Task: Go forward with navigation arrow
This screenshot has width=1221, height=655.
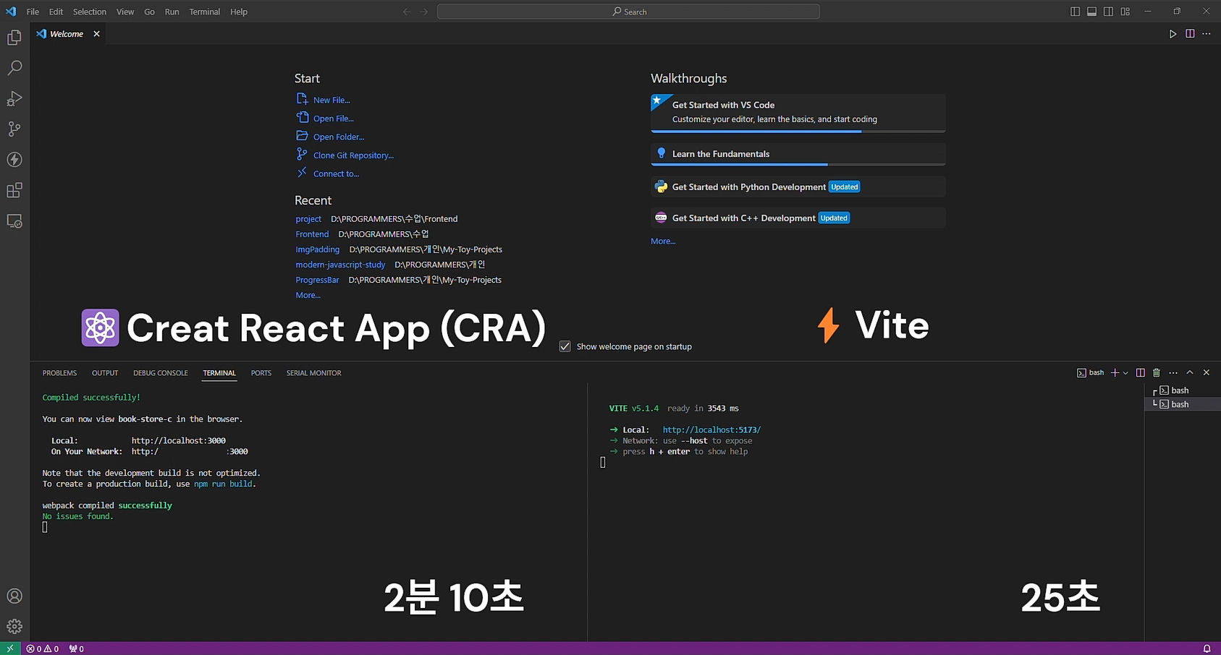Action: pyautogui.click(x=424, y=12)
